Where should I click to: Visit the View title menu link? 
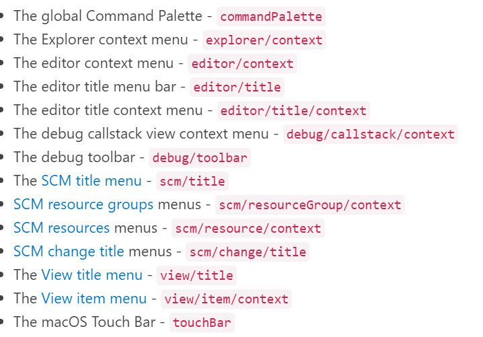click(x=92, y=275)
